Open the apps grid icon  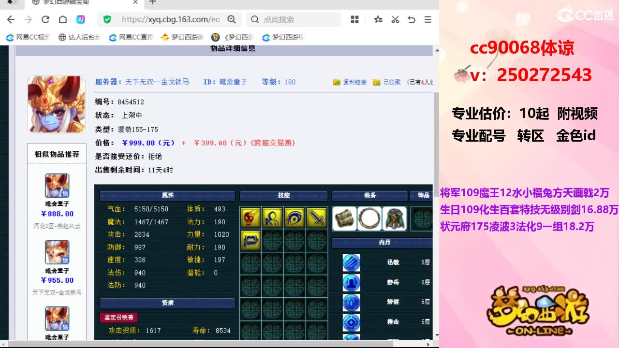coord(354,19)
